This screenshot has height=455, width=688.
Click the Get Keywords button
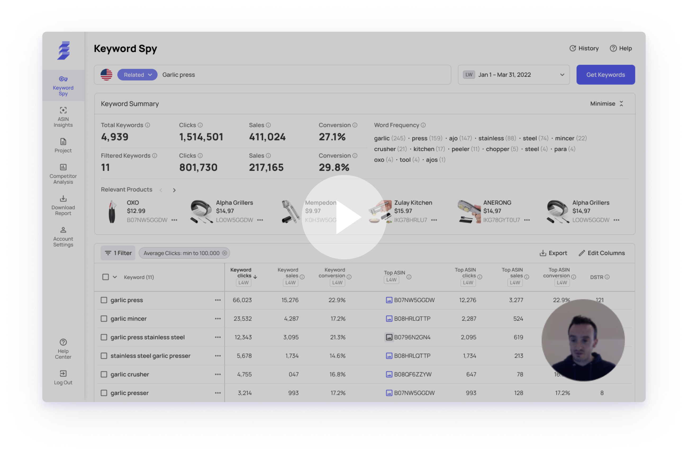pyautogui.click(x=605, y=75)
